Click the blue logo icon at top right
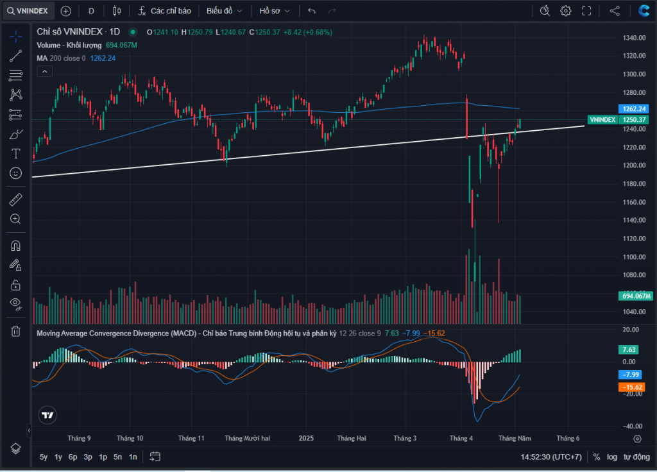This screenshot has width=657, height=472. pyautogui.click(x=644, y=11)
